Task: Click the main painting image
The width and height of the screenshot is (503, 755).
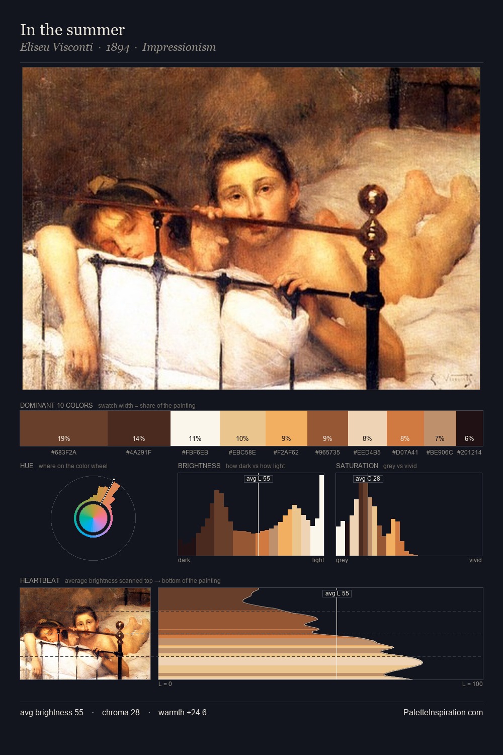Action: pyautogui.click(x=251, y=228)
